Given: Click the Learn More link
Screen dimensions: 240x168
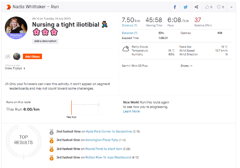Looking at the screenshot, I should point(131,111).
